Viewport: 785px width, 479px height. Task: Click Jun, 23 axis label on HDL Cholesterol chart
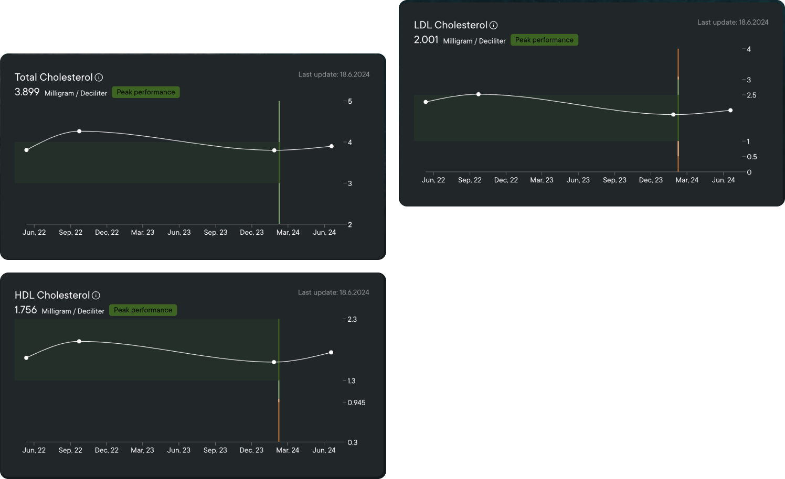(x=179, y=451)
